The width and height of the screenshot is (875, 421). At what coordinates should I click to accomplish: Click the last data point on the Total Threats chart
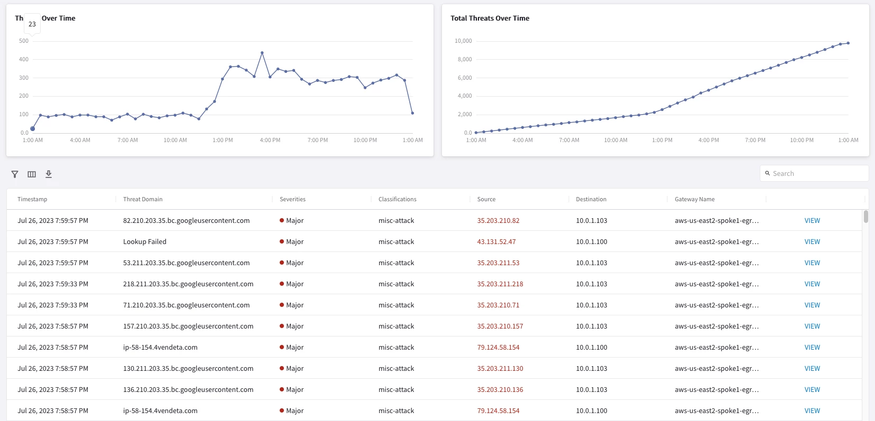point(848,43)
